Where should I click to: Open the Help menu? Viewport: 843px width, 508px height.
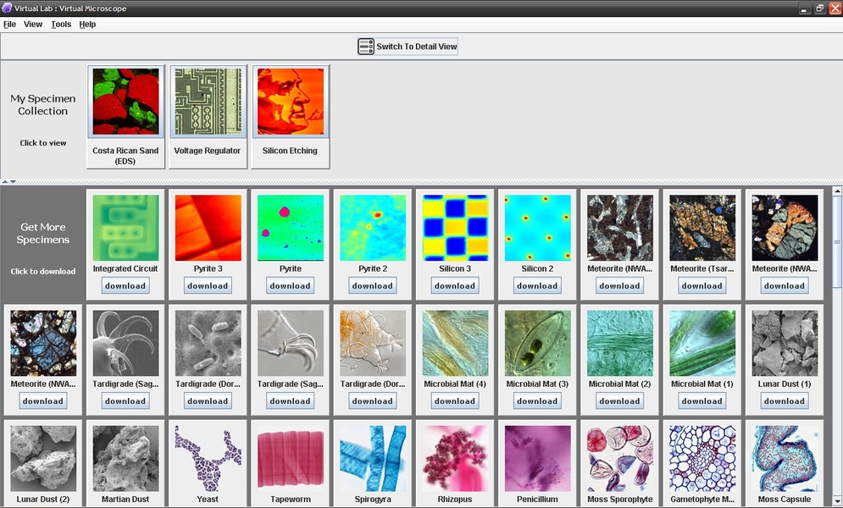[x=87, y=25]
